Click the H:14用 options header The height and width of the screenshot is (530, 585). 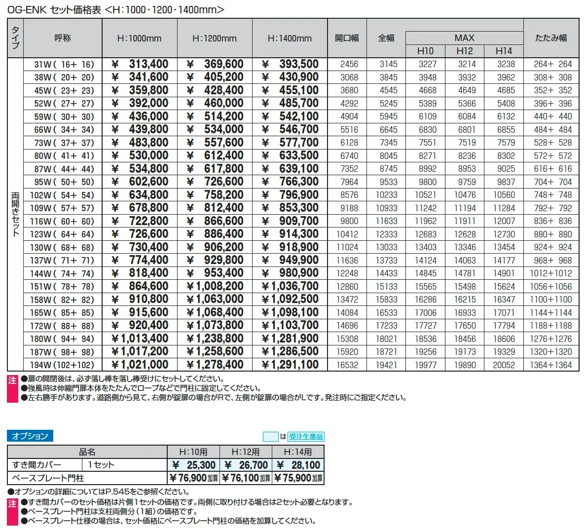(298, 452)
